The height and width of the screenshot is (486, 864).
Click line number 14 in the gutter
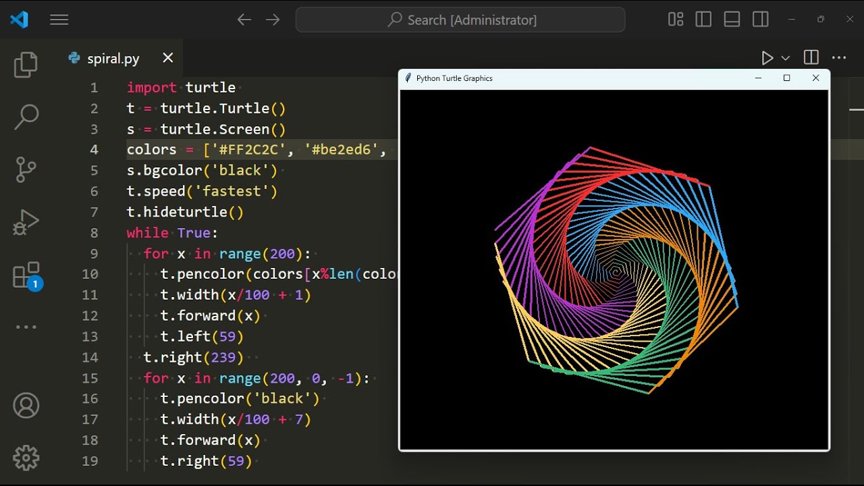point(90,357)
